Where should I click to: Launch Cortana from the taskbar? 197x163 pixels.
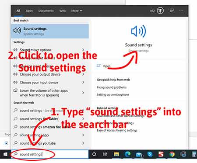94,154
